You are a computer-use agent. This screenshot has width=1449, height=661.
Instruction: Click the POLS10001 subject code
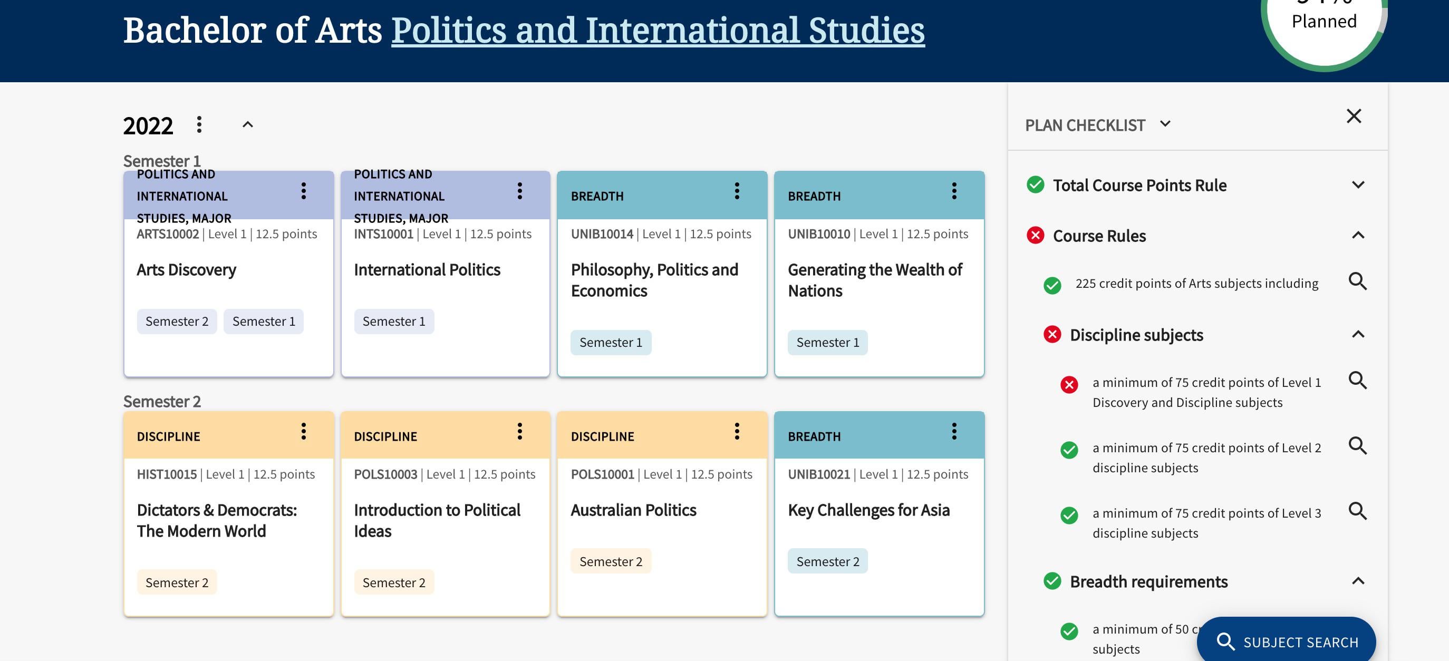tap(603, 474)
